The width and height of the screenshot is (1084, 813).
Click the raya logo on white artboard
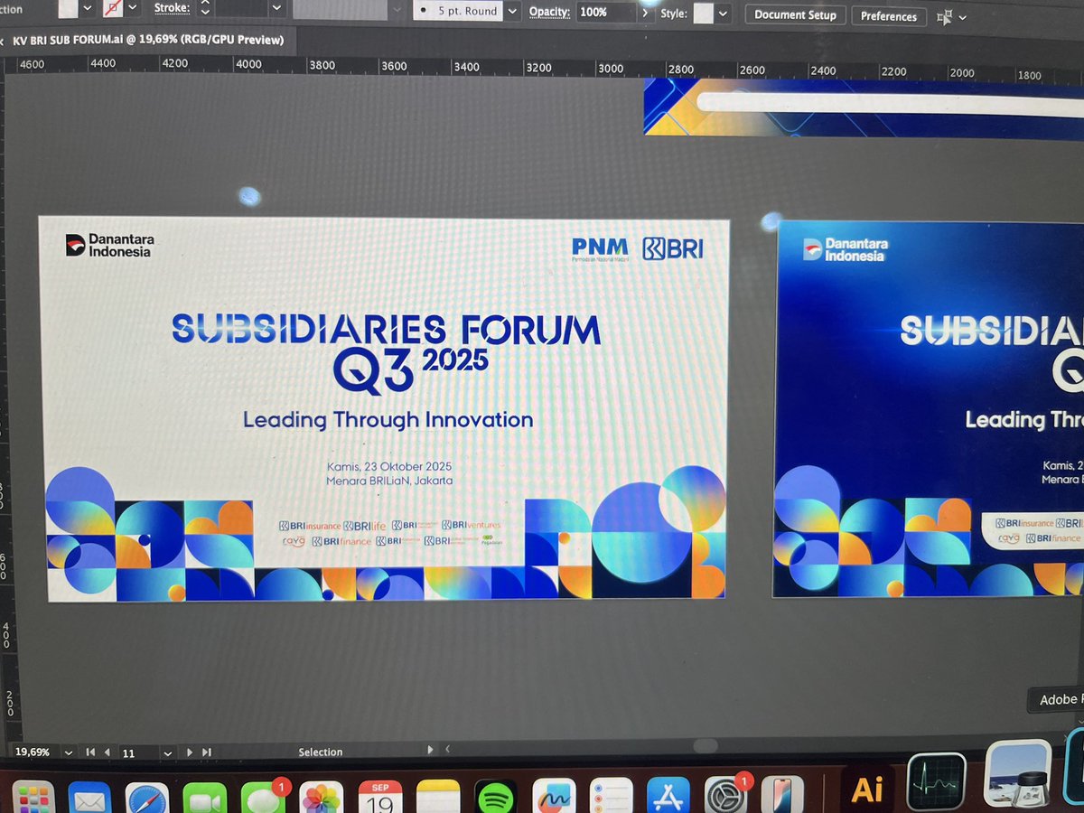click(x=293, y=541)
